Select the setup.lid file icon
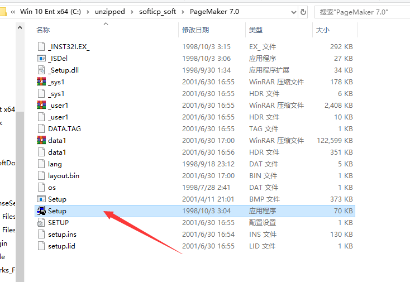This screenshot has height=282, width=410. 41,246
